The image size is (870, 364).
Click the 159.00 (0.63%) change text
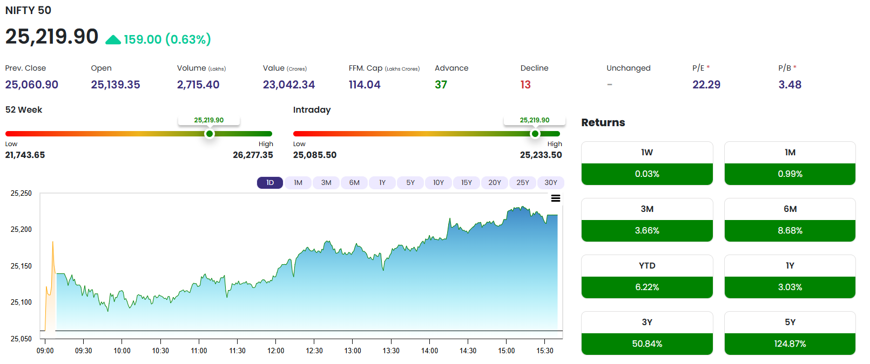click(167, 39)
